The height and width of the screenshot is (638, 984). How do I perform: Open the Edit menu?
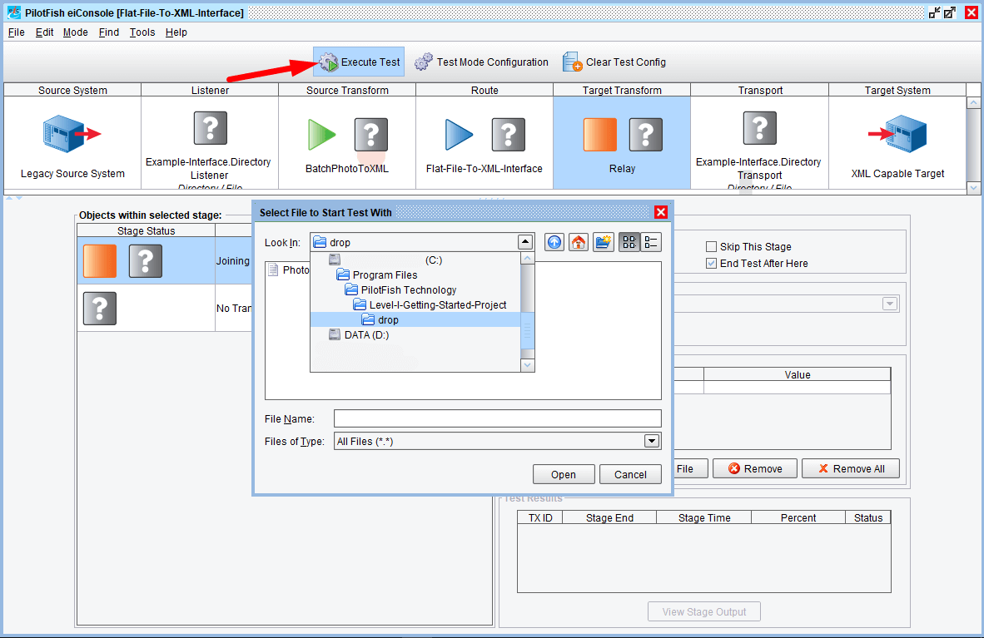coord(44,32)
